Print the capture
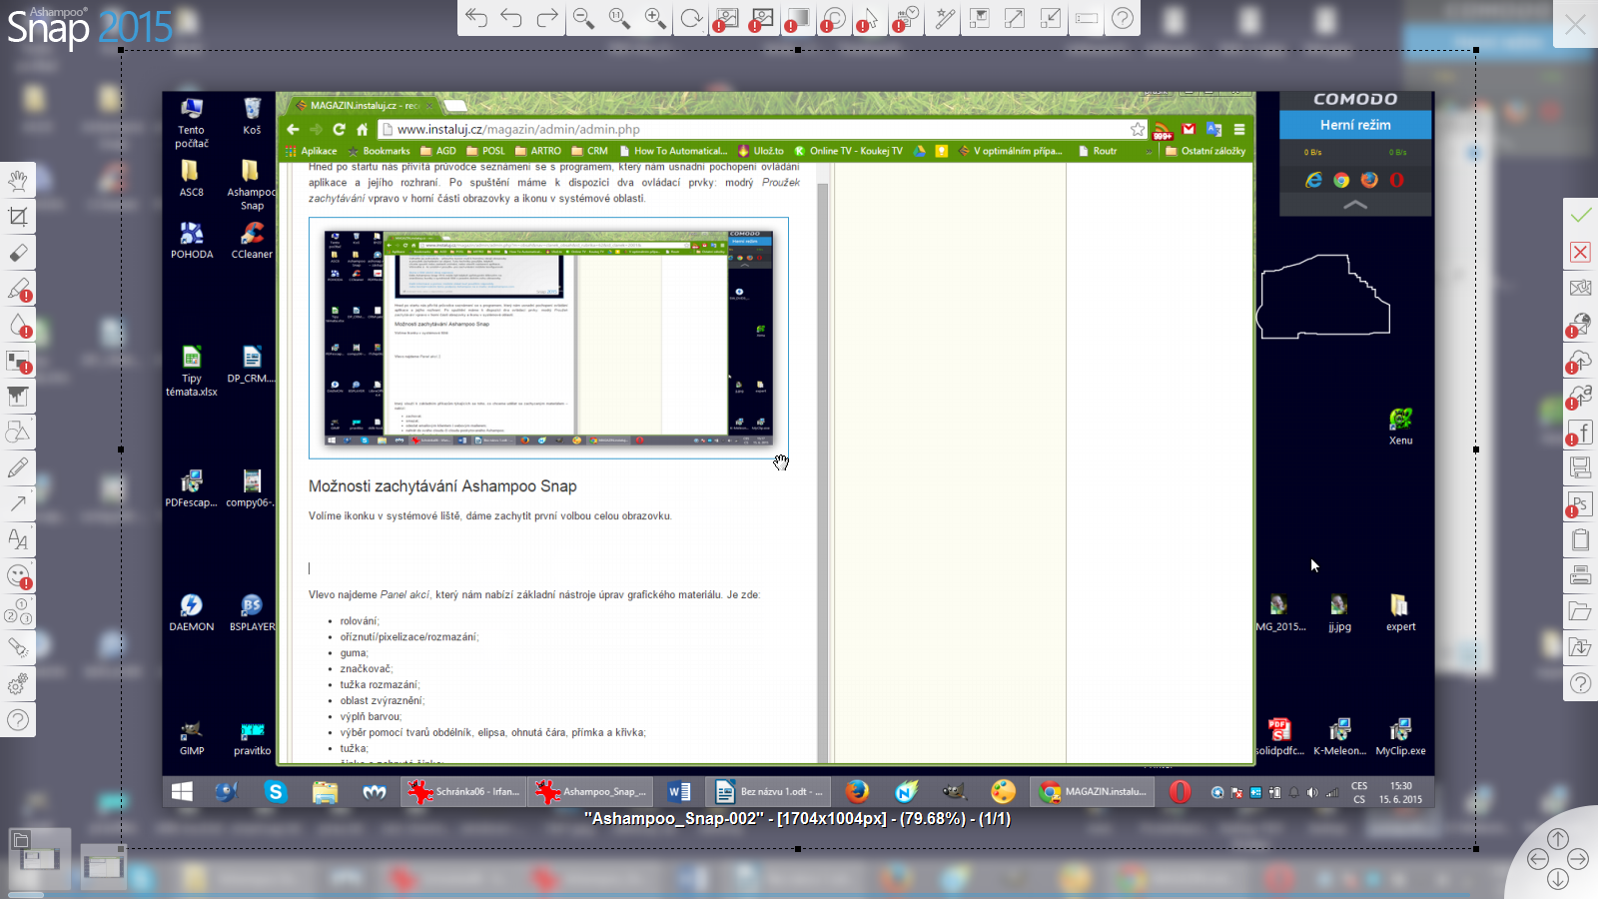This screenshot has height=899, width=1598. pos(1580,575)
